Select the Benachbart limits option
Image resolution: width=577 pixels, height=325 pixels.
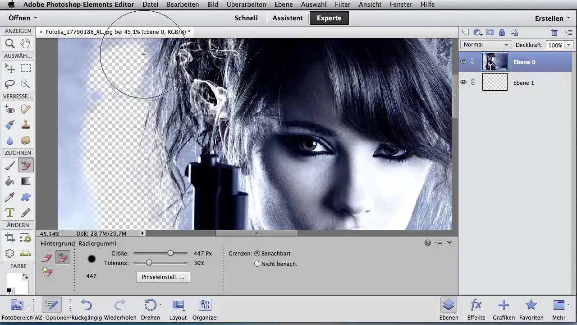[x=257, y=254]
